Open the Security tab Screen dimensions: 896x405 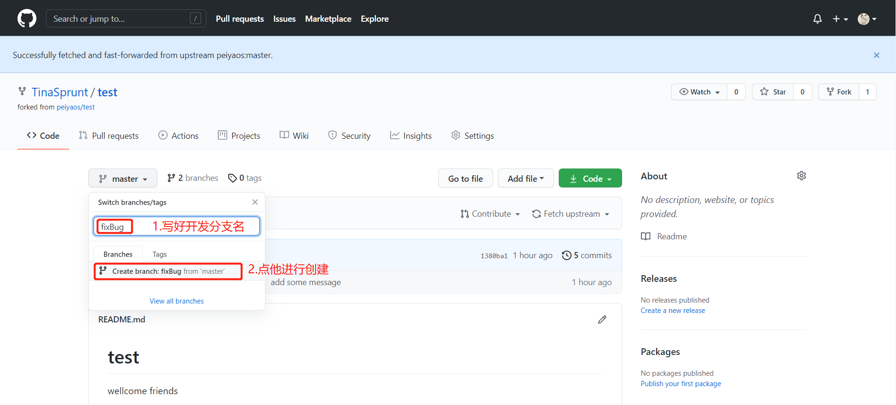[x=350, y=136]
